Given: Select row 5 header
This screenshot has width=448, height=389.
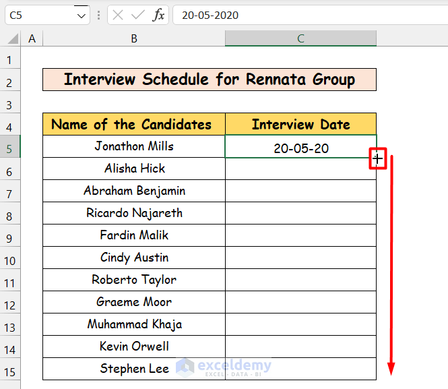Looking at the screenshot, I should pos(9,147).
